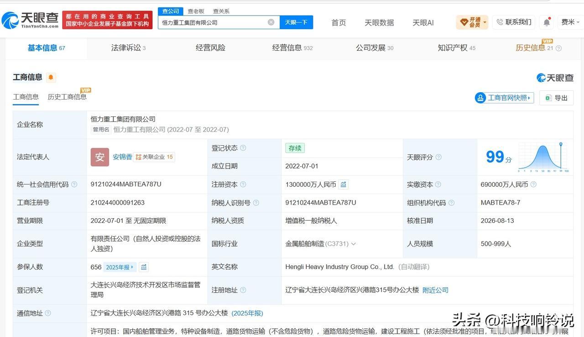The width and height of the screenshot is (584, 337).
Task: Select the organization code MABTEA78-7
Action: point(501,203)
